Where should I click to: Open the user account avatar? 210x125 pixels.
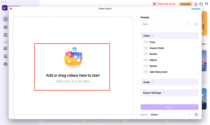pos(196,4)
